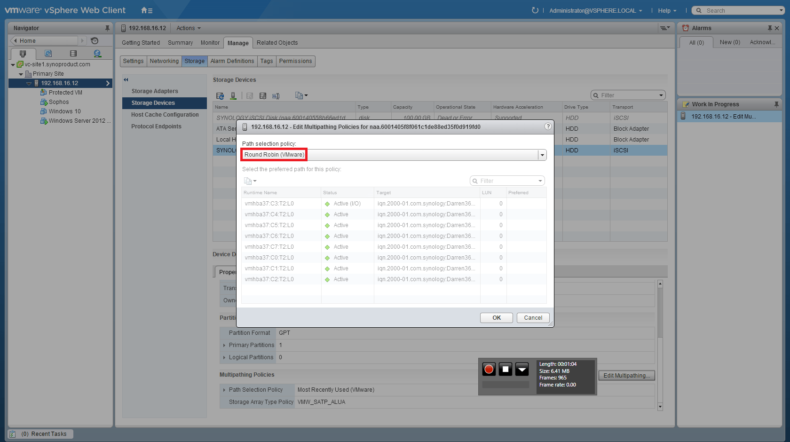790x442 pixels.
Task: Rename the selected storage device
Action: [x=276, y=95]
